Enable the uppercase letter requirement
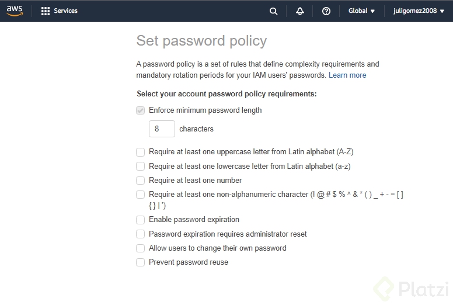Screen dimensions: 453x305 click(140, 152)
